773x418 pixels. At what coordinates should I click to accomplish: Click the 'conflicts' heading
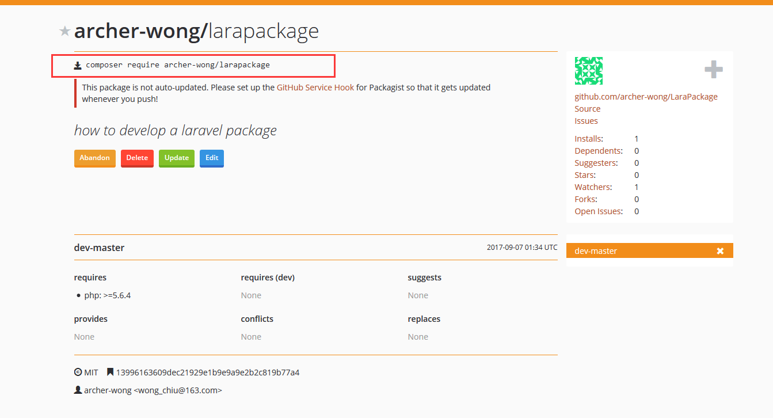point(257,319)
